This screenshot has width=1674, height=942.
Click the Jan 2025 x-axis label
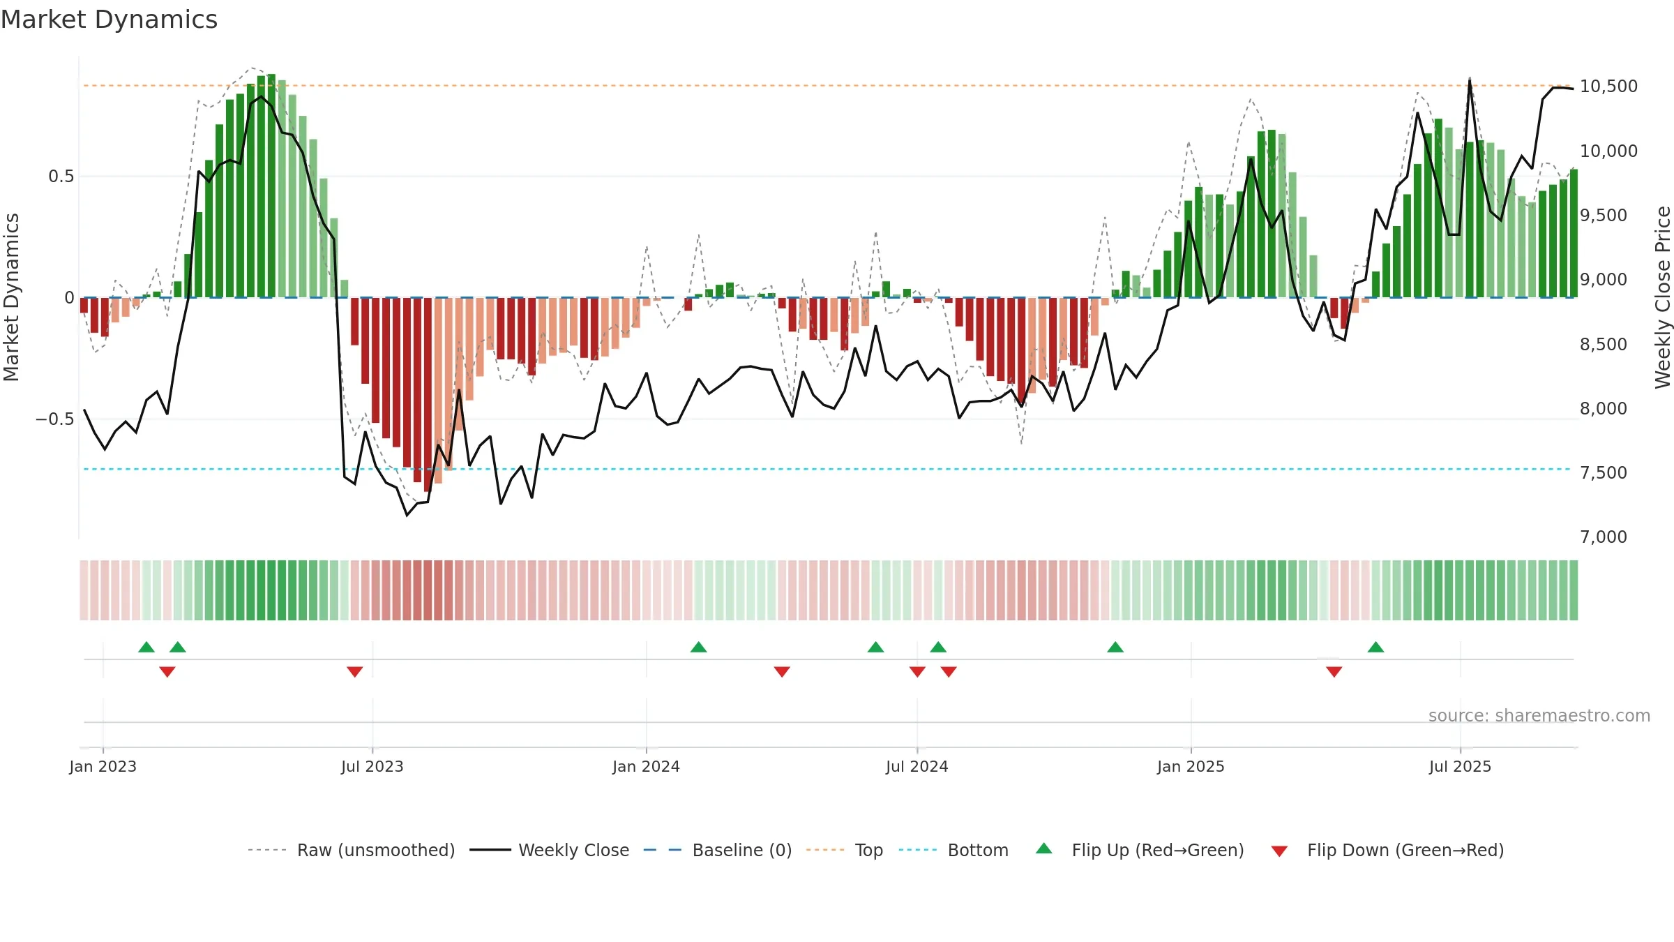coord(1191,766)
